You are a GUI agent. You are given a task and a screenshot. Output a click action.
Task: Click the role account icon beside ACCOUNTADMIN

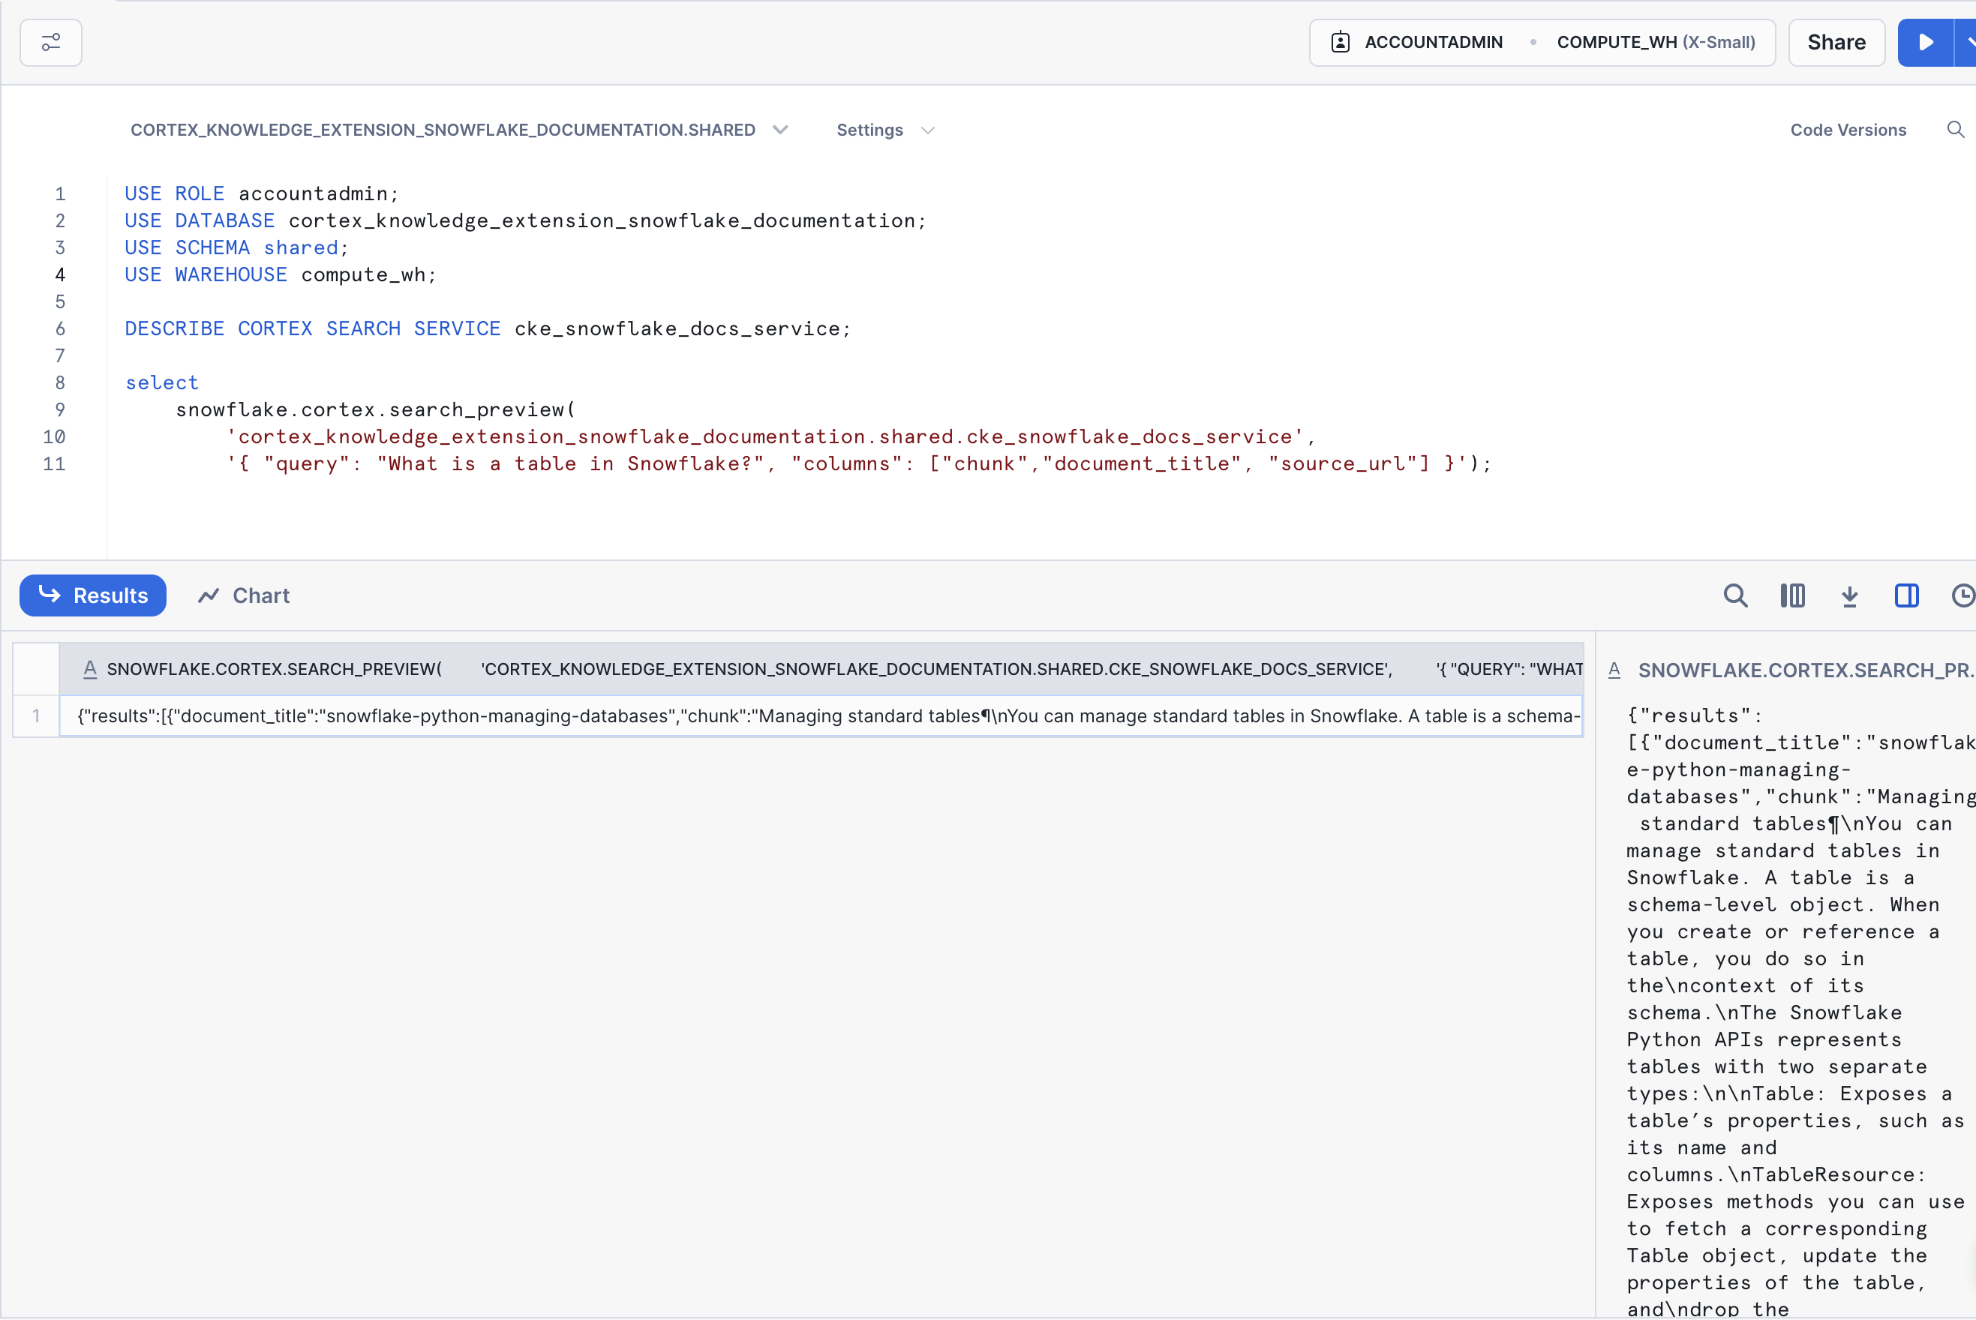(1341, 42)
